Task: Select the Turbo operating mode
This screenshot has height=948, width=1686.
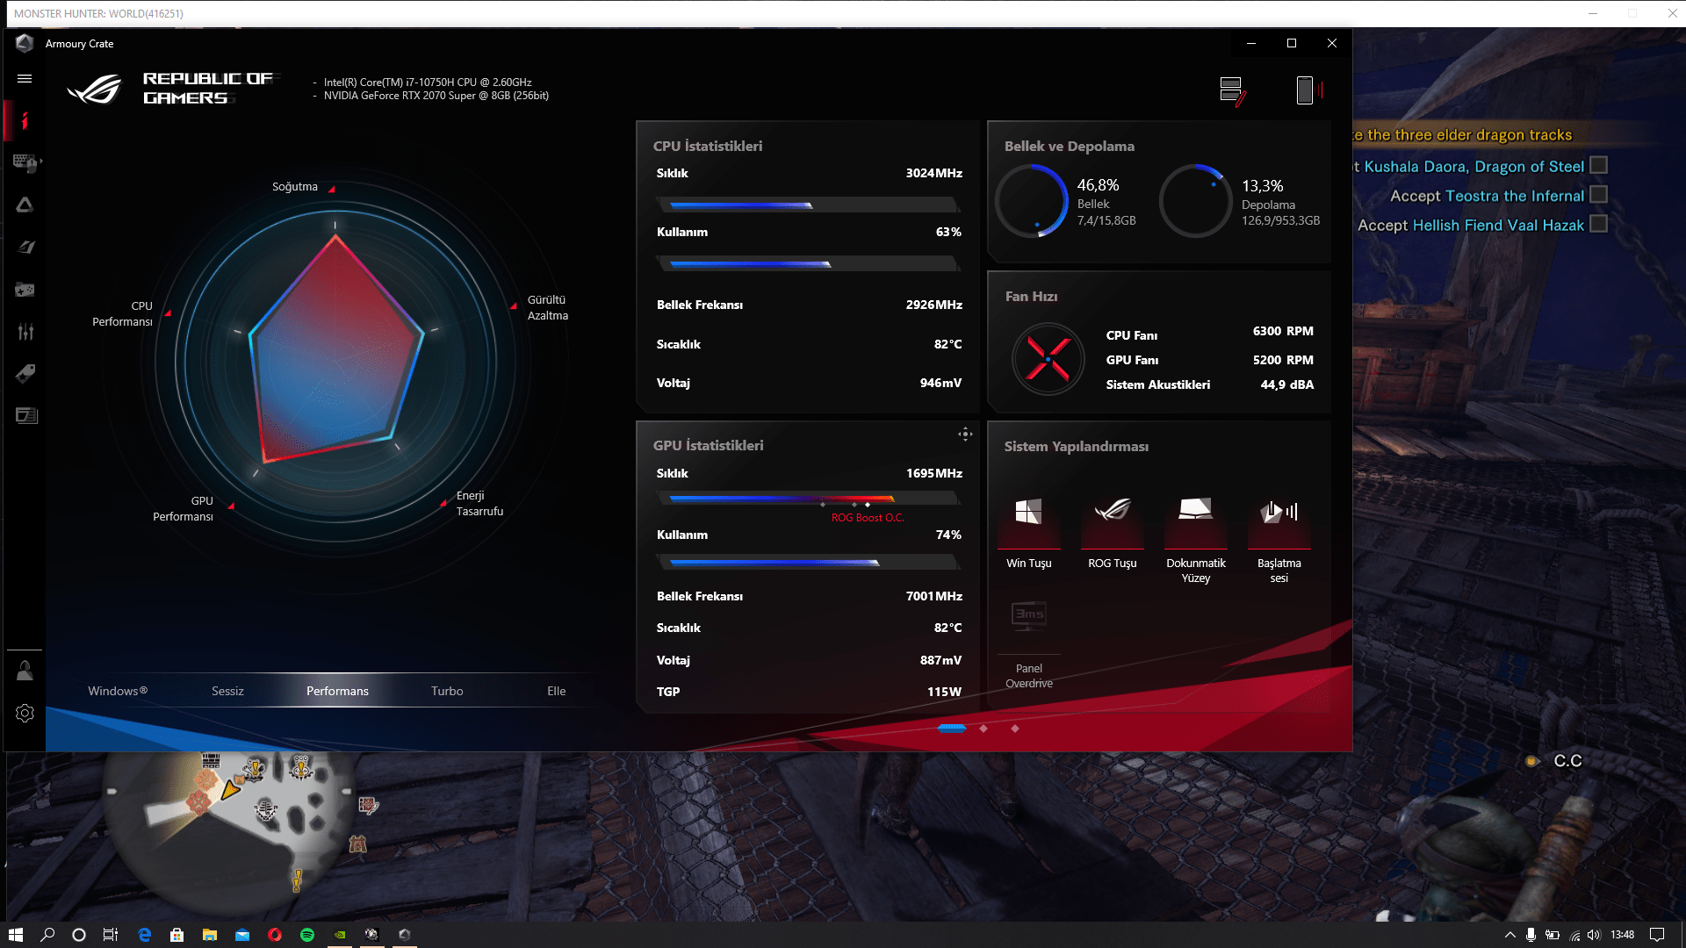Action: pyautogui.click(x=447, y=691)
